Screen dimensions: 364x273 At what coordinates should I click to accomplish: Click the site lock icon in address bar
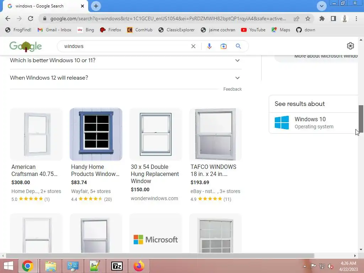click(x=45, y=18)
